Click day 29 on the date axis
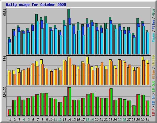Image resolution: width=157 pixels, height=123 pixels. point(138,120)
